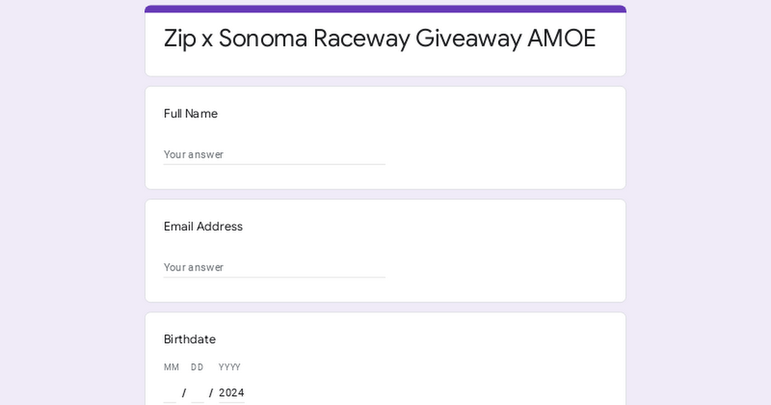This screenshot has height=405, width=771.
Task: Click the word "AMOE" in form title
Action: coord(562,39)
